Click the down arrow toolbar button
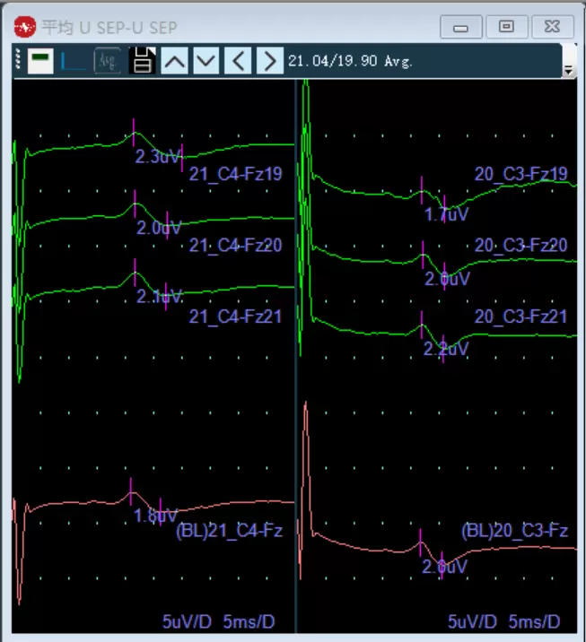The height and width of the screenshot is (642, 586). point(206,61)
